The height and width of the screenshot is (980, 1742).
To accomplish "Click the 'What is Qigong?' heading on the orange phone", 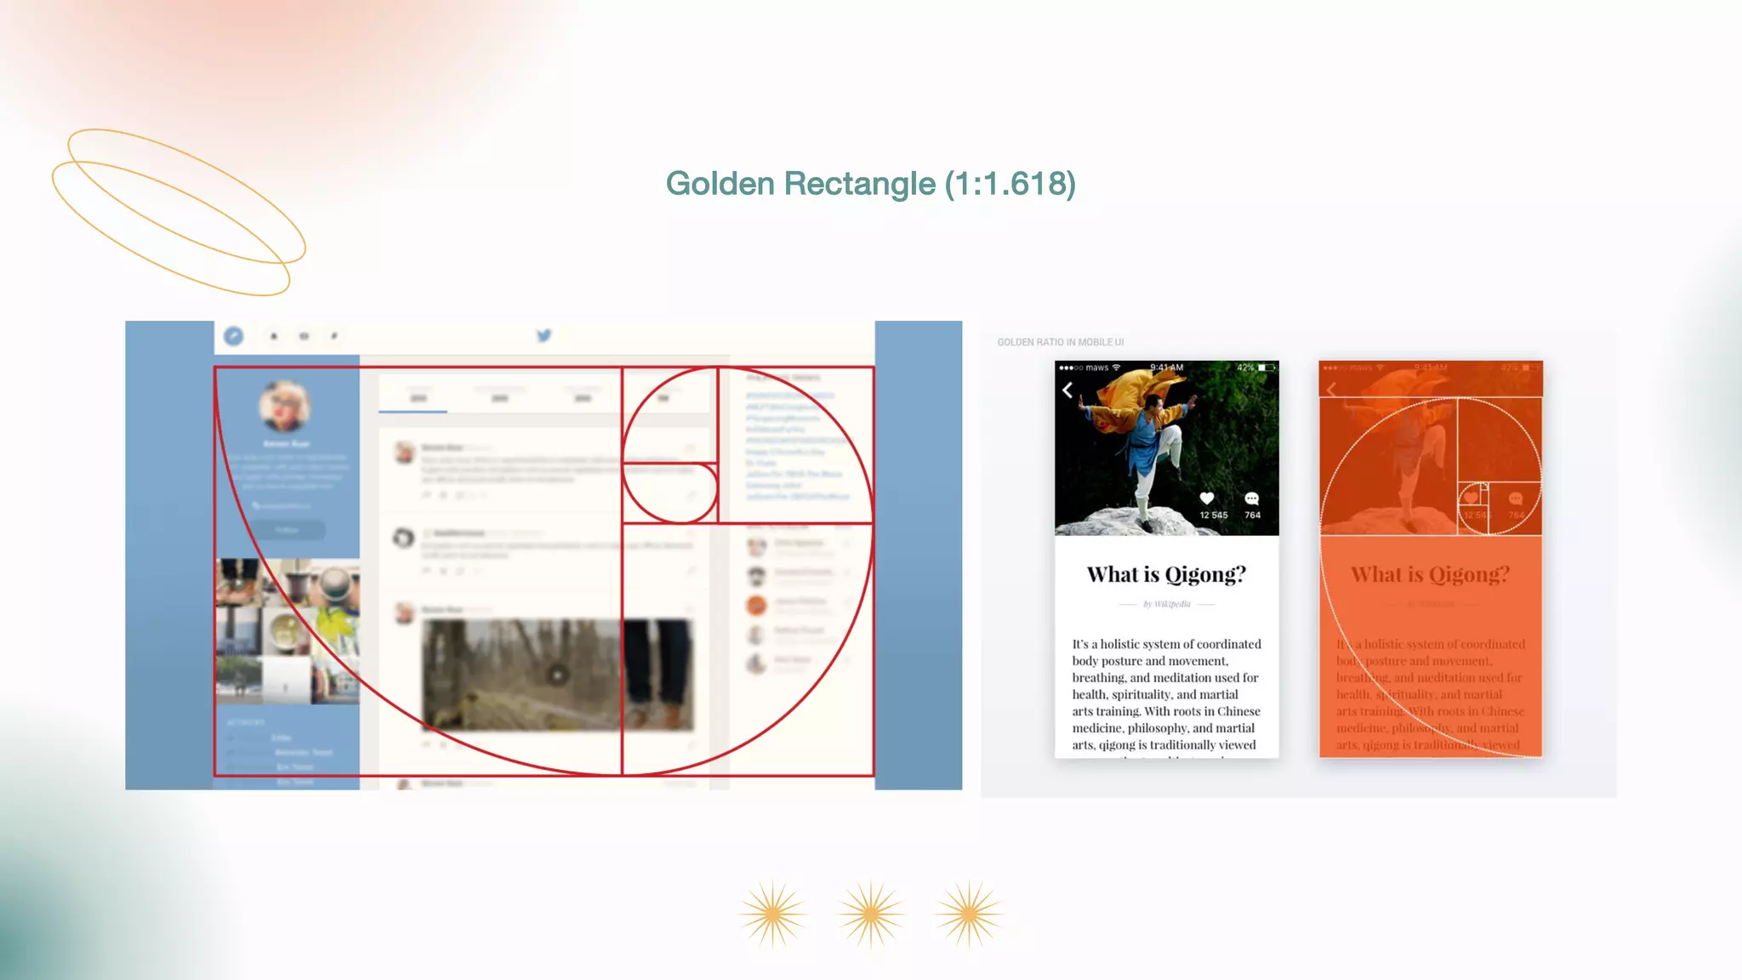I will [1431, 575].
